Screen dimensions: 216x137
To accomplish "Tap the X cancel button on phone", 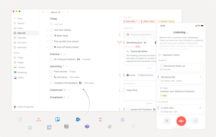I will pos(167,121).
